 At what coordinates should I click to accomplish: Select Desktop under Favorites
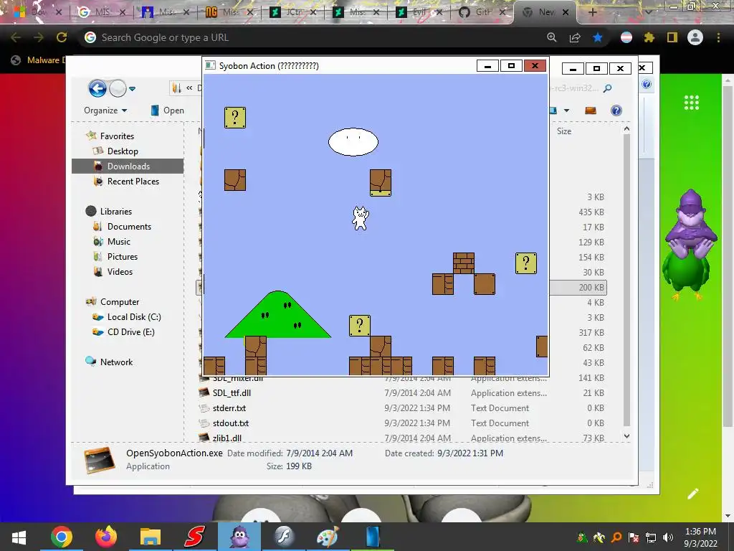click(x=123, y=151)
